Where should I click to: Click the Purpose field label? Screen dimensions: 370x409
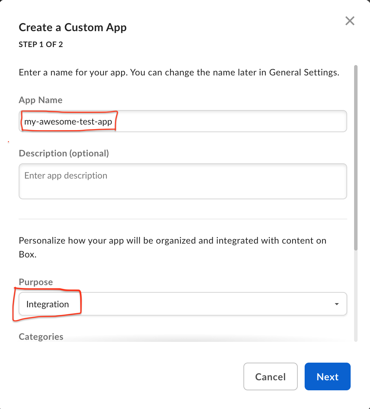tap(36, 282)
